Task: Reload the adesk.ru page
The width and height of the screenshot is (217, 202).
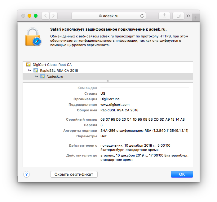Action: [x=142, y=16]
